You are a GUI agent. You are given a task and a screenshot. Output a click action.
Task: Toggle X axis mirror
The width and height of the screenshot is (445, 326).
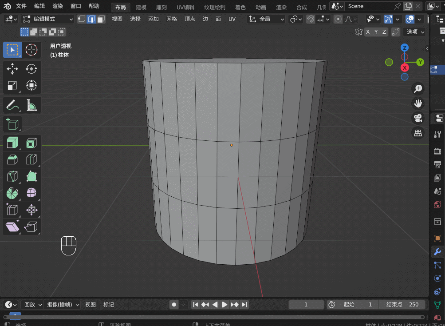368,32
